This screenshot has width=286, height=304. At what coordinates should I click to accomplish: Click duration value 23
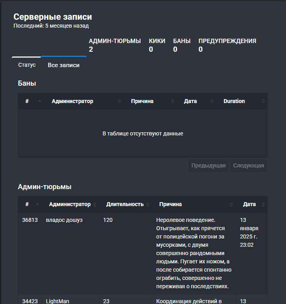click(106, 301)
